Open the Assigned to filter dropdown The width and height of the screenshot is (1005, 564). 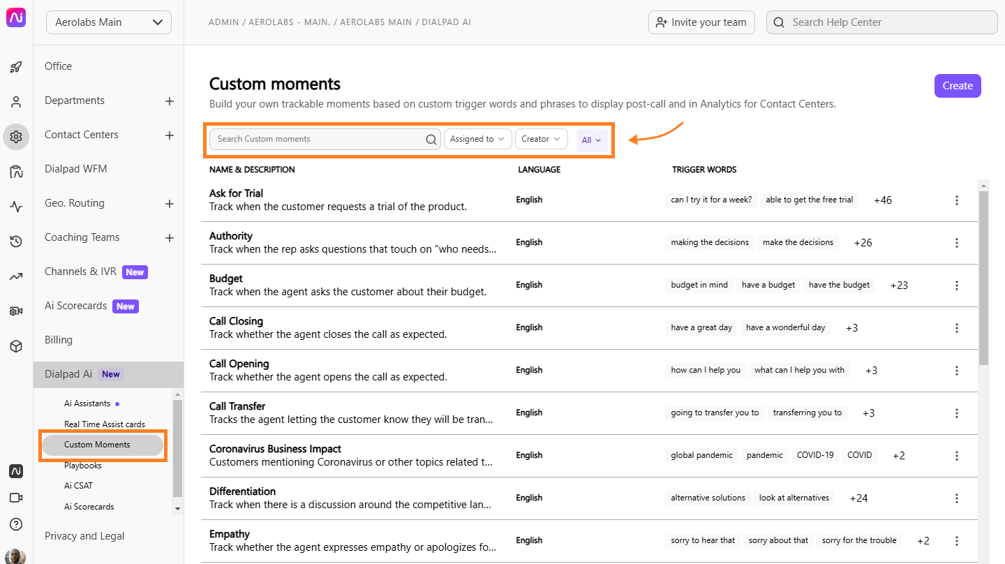[x=478, y=139]
